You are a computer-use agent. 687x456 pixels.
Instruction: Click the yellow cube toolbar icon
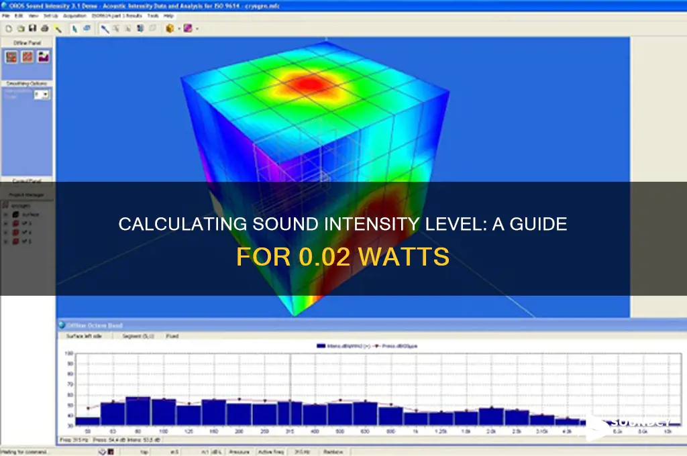pos(170,28)
